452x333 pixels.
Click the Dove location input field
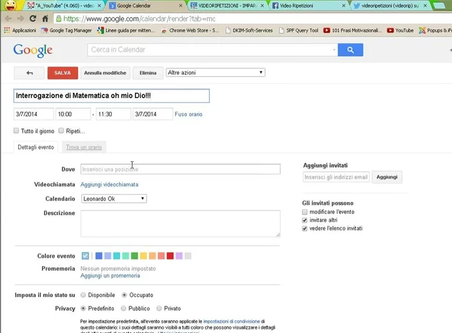point(180,169)
